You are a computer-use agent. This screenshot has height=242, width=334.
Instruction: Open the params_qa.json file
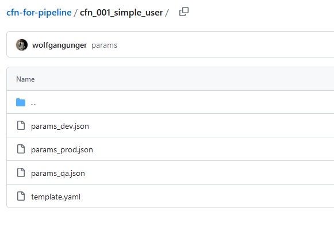point(58,174)
